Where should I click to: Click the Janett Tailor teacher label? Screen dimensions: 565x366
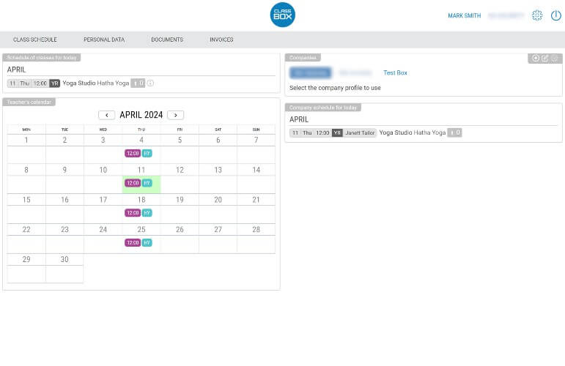(360, 132)
